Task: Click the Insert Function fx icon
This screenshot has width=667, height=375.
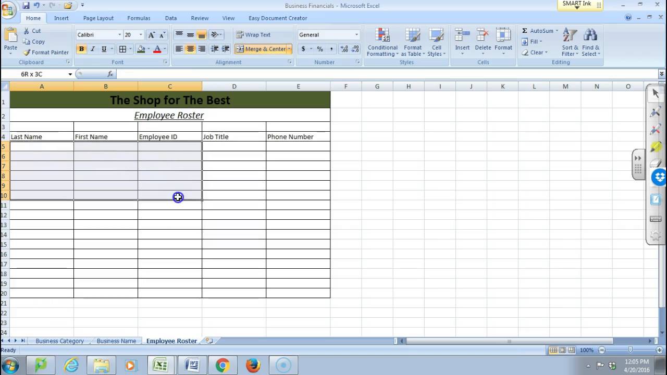Action: tap(110, 74)
